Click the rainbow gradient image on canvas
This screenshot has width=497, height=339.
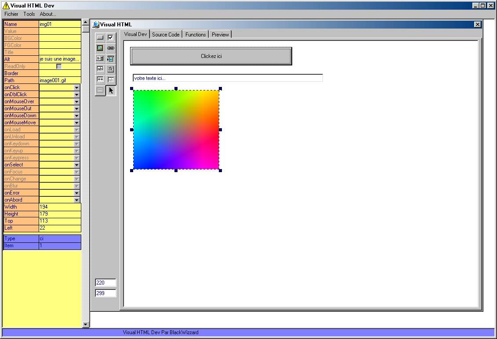(x=176, y=130)
